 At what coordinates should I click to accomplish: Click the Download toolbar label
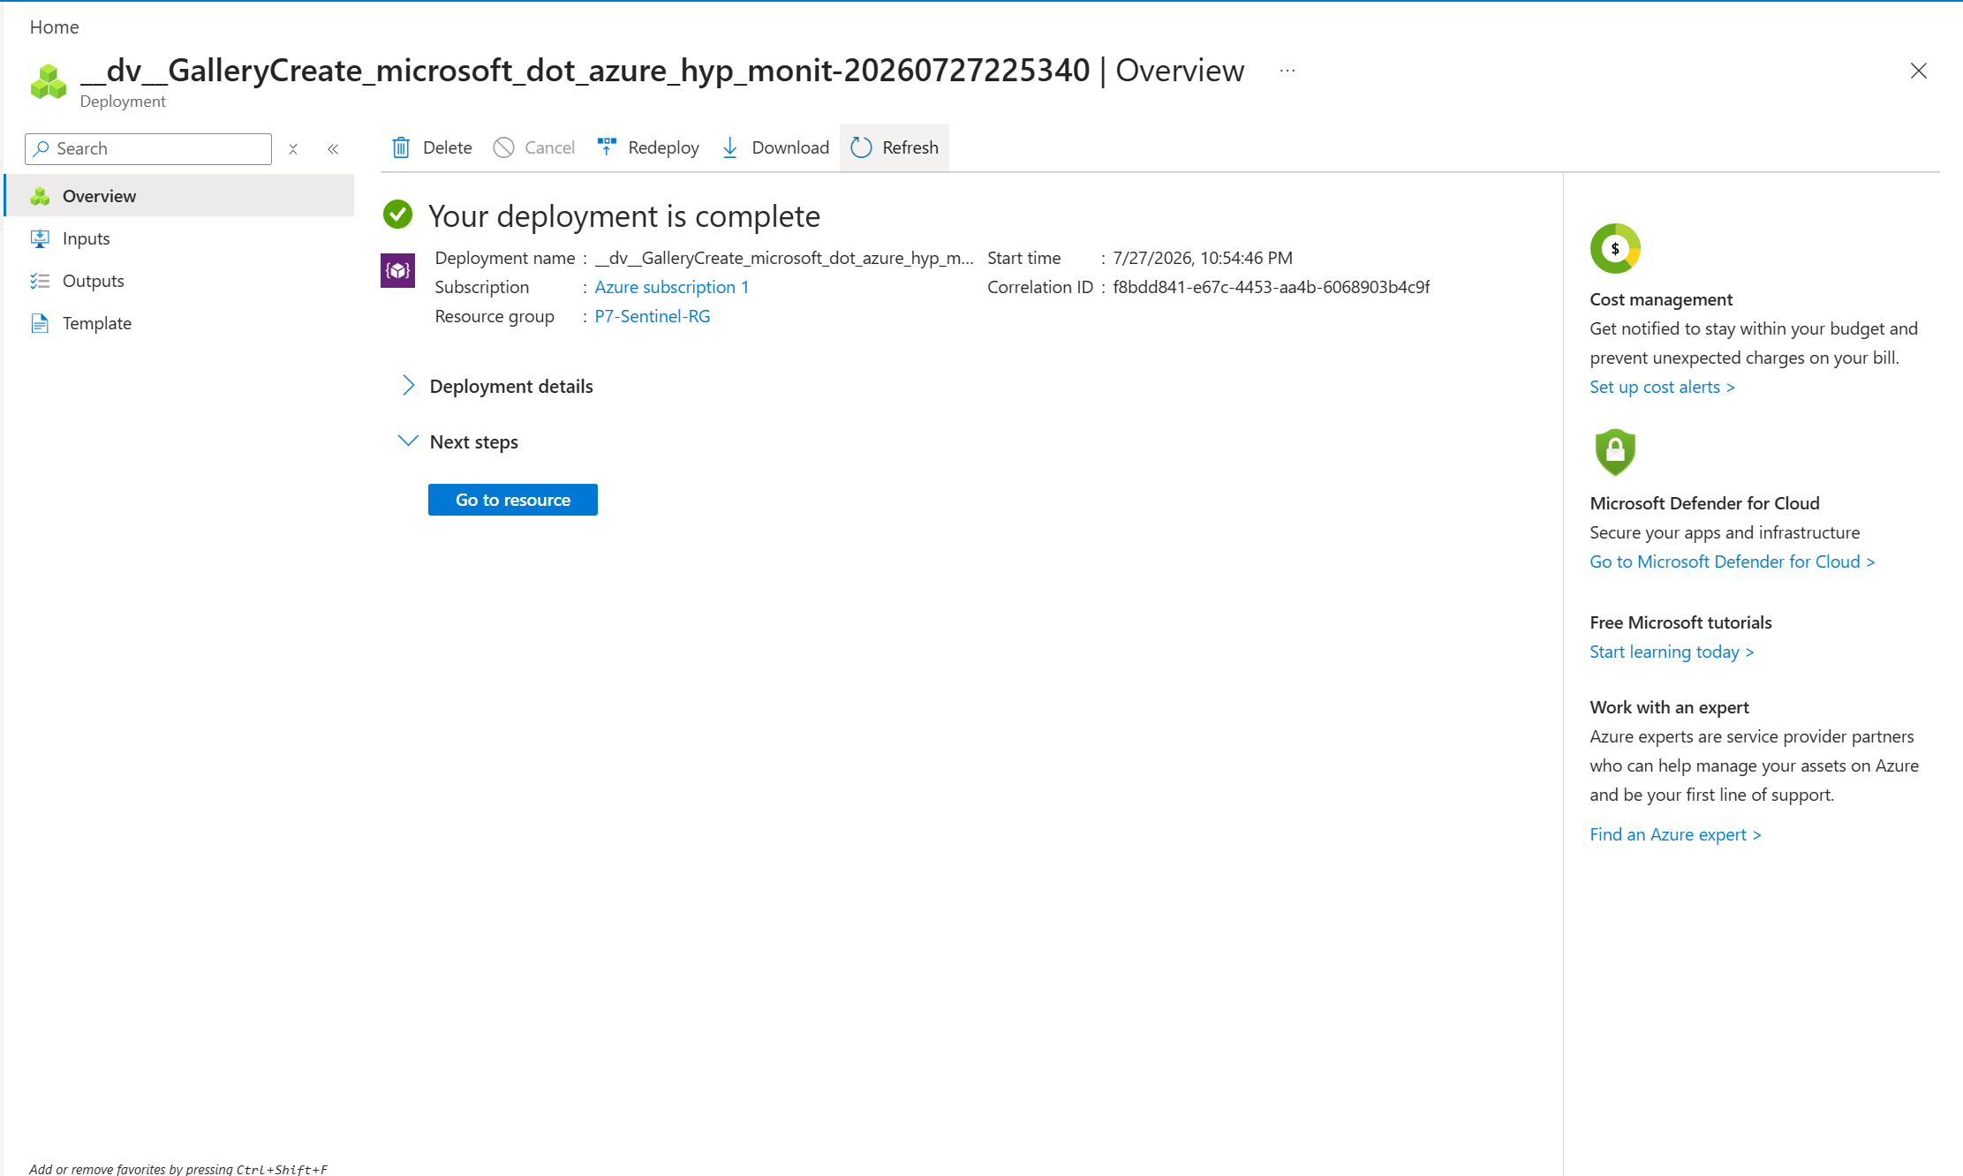point(790,147)
